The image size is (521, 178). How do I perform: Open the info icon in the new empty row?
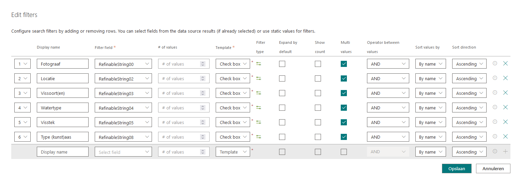point(495,151)
